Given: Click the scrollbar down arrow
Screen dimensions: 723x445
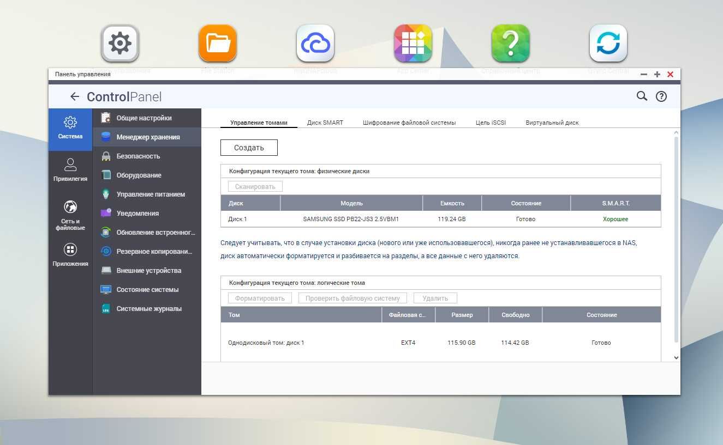Looking at the screenshot, I should coord(677,358).
